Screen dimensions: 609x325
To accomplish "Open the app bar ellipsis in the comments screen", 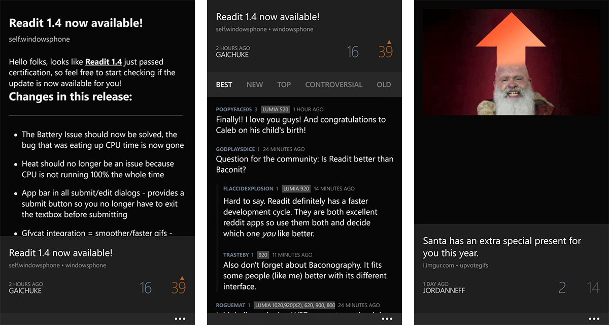I will coord(387,319).
